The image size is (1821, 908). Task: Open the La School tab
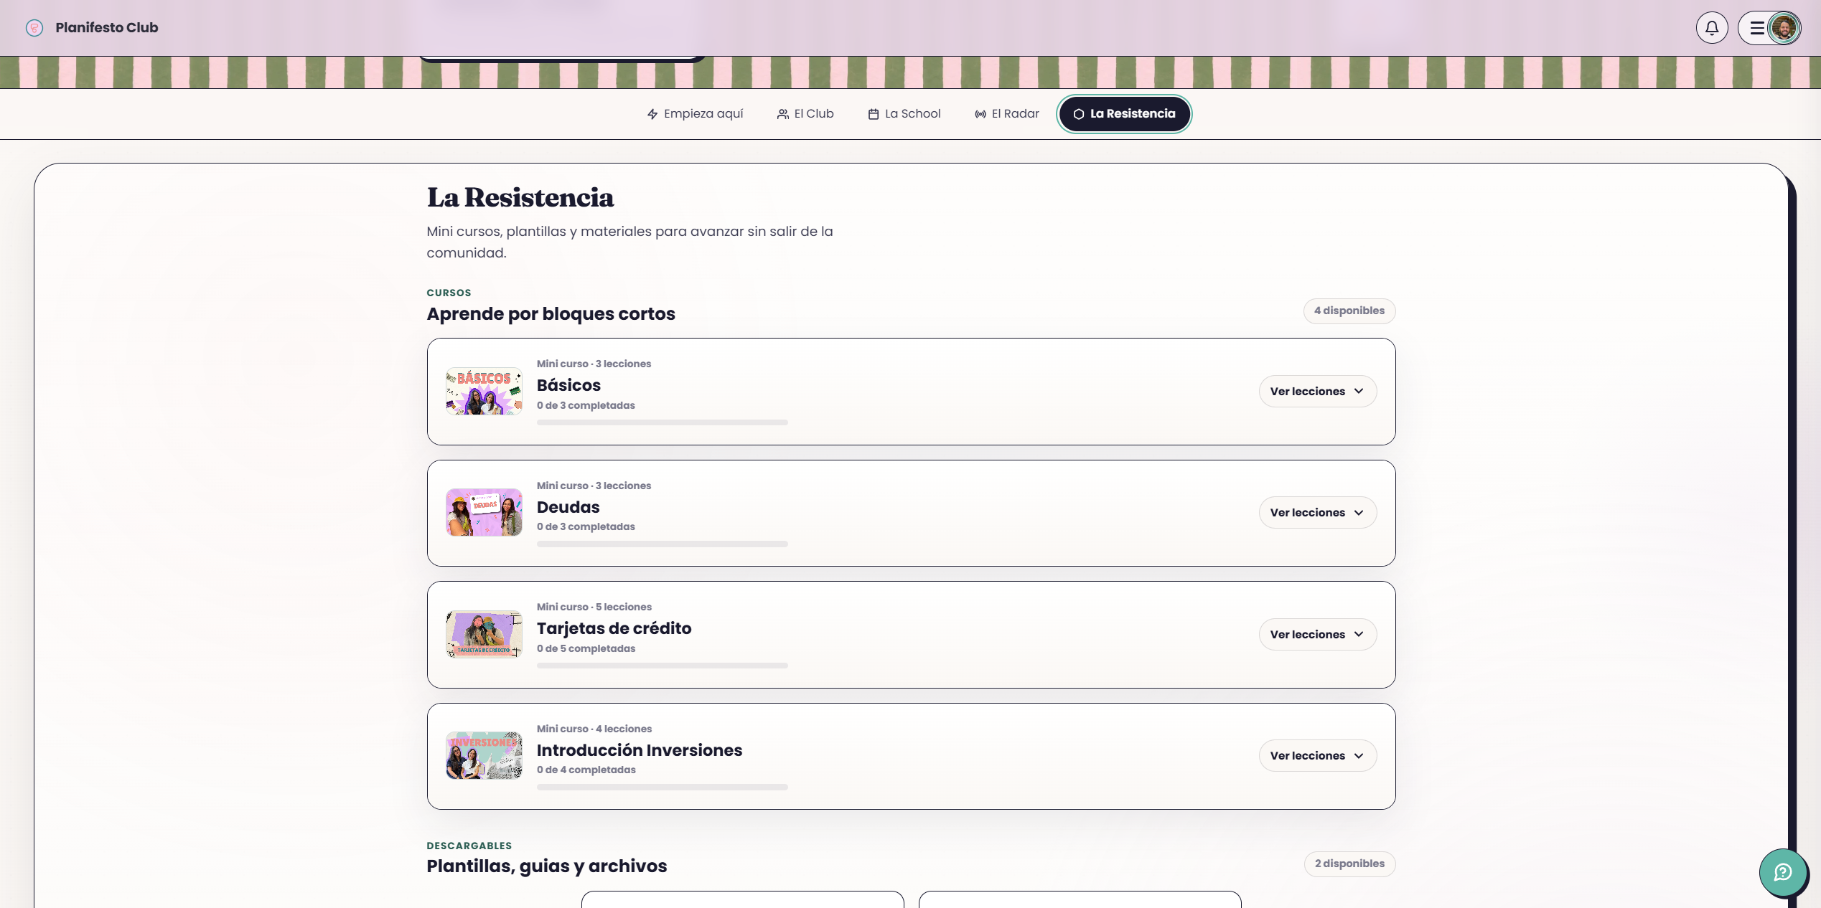click(904, 114)
